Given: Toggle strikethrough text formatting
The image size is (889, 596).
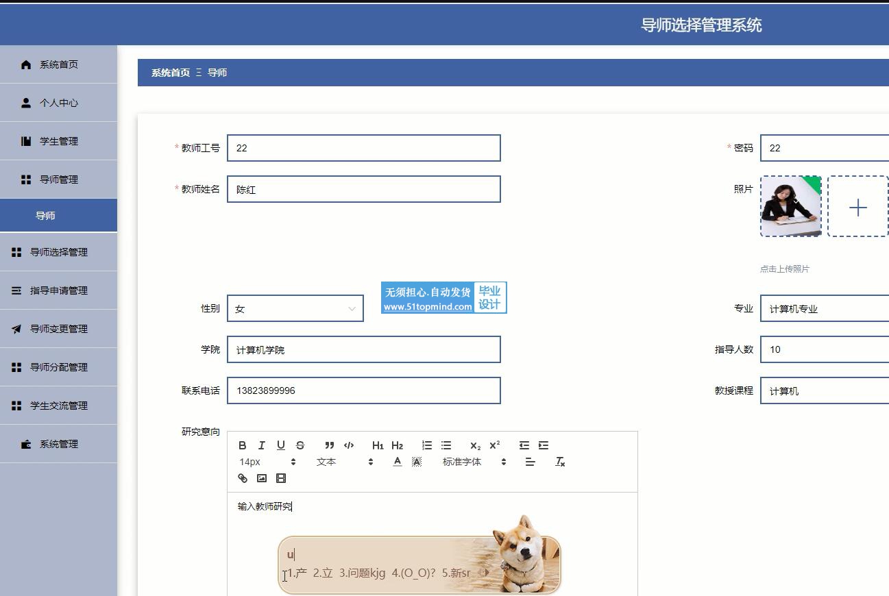Looking at the screenshot, I should (x=300, y=445).
